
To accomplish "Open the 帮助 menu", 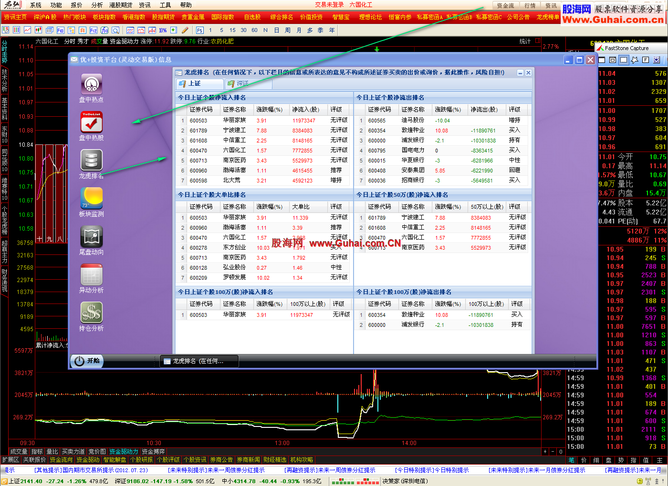I will coord(186,5).
